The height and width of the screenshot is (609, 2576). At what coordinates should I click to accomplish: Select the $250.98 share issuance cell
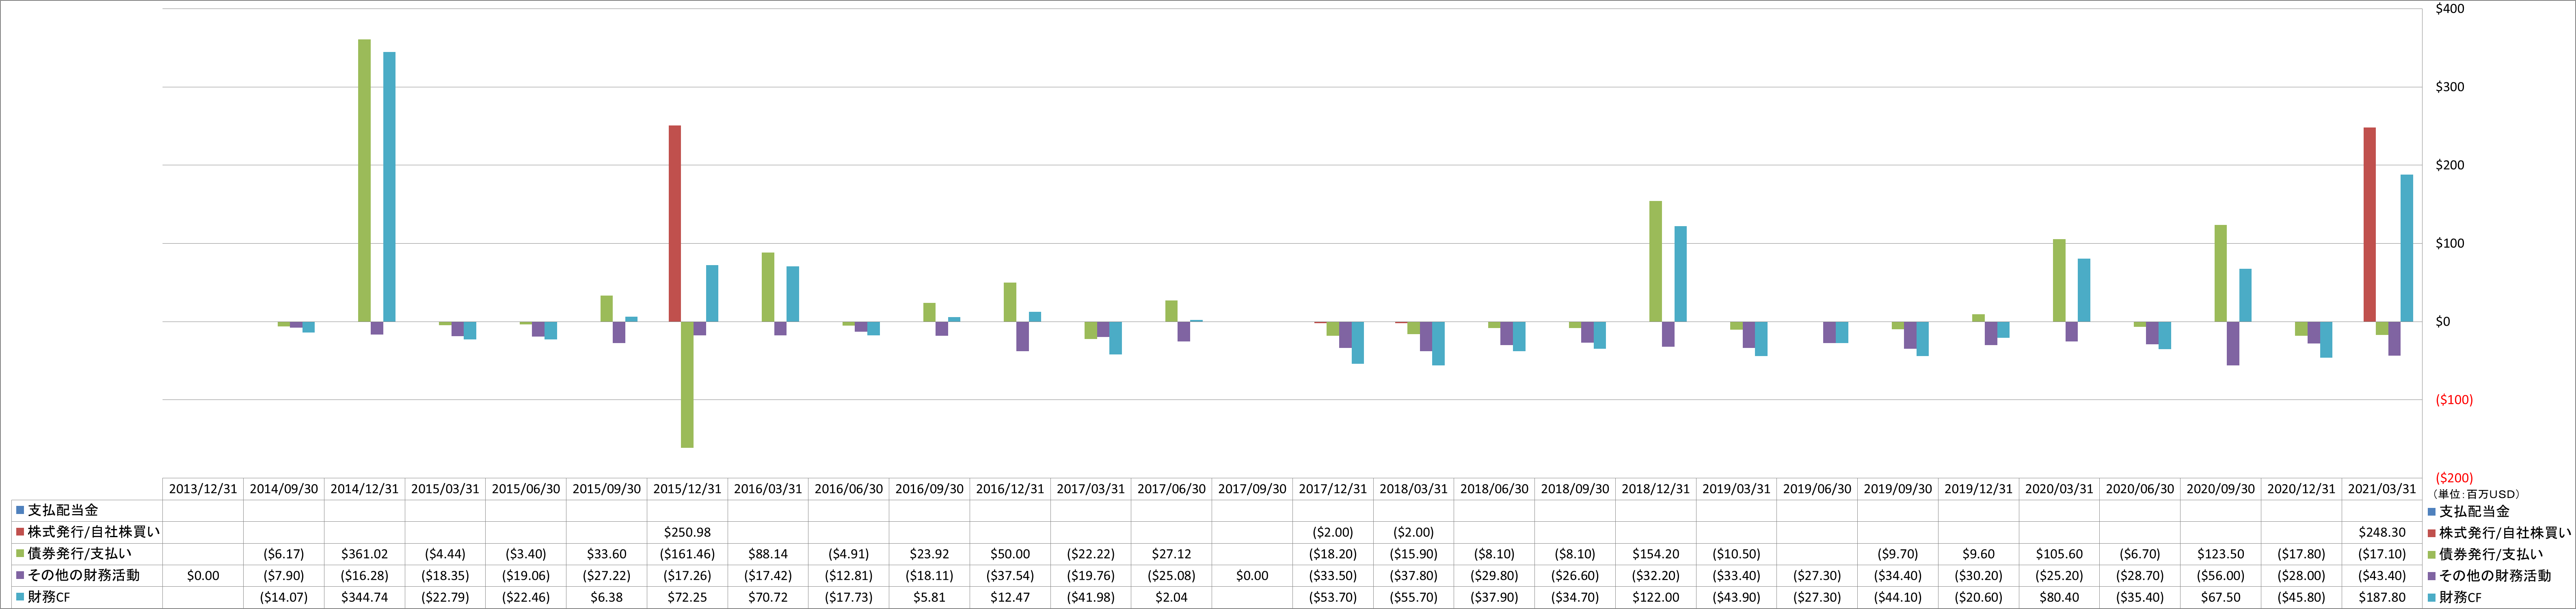click(x=687, y=532)
